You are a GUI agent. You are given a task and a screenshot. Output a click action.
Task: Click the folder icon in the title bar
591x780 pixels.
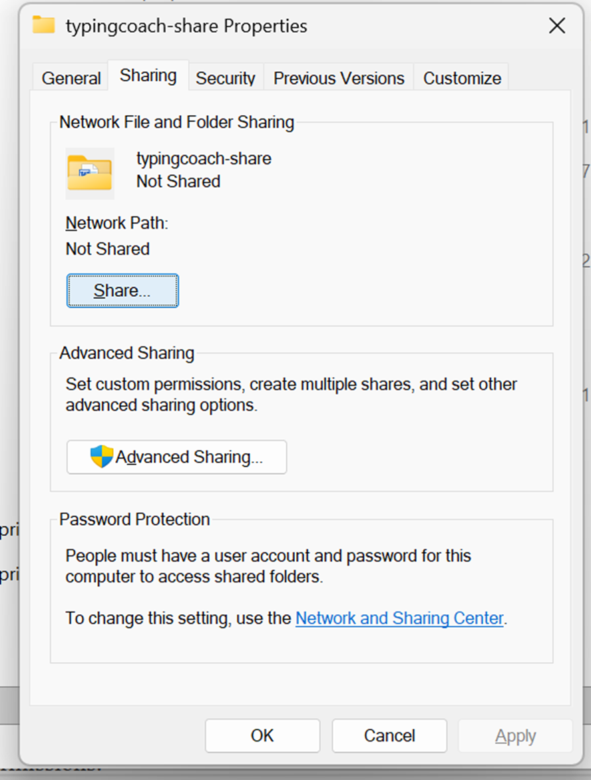[44, 26]
